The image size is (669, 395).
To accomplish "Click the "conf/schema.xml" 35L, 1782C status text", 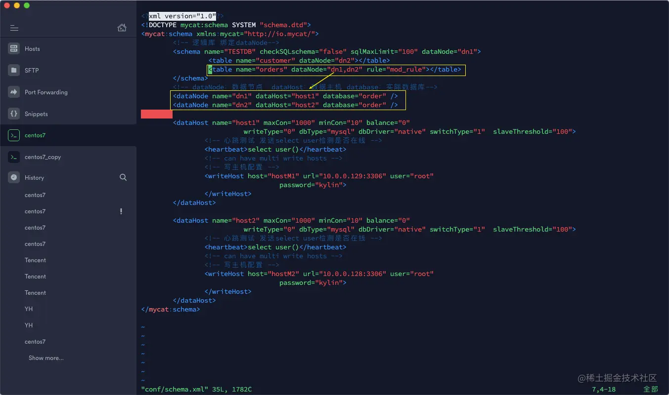I will 196,389.
